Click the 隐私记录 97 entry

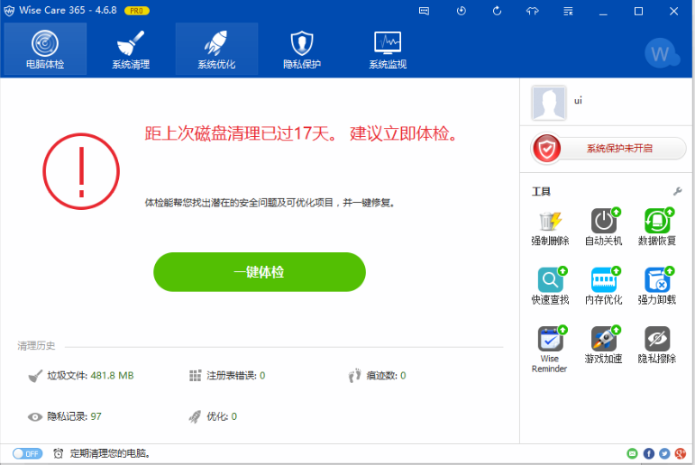65,416
